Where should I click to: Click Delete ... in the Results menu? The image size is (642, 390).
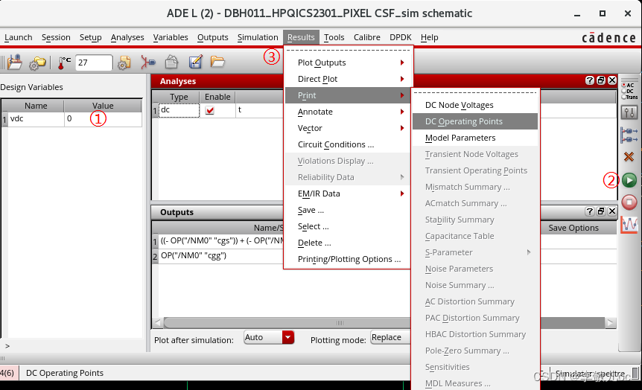(x=348, y=243)
